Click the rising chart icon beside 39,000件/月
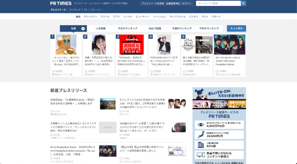The width and height of the screenshot is (297, 164). tap(201, 135)
